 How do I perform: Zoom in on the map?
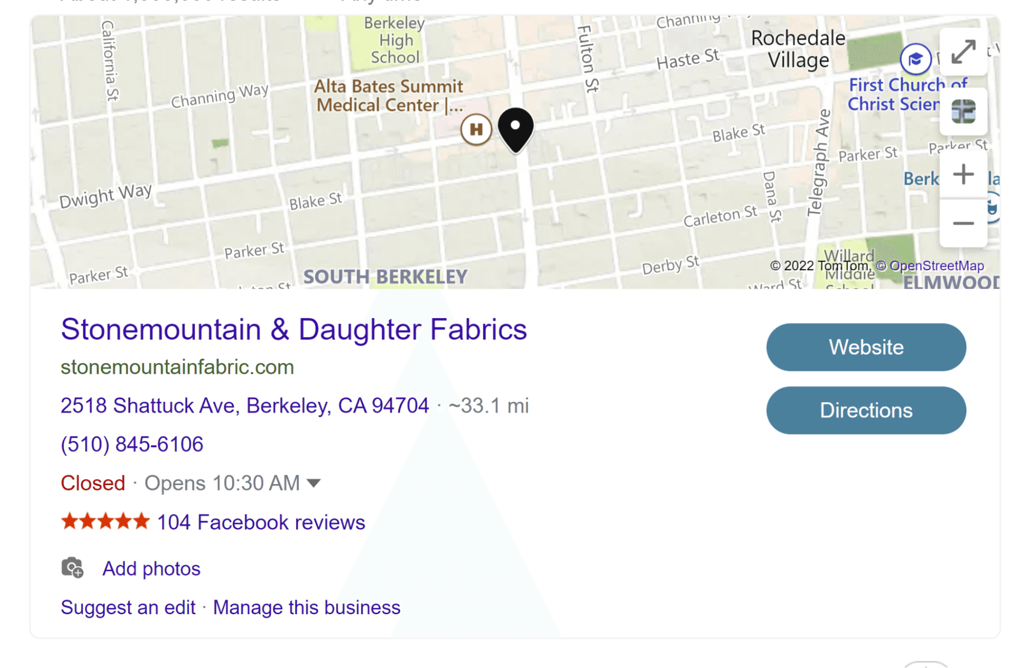point(963,174)
